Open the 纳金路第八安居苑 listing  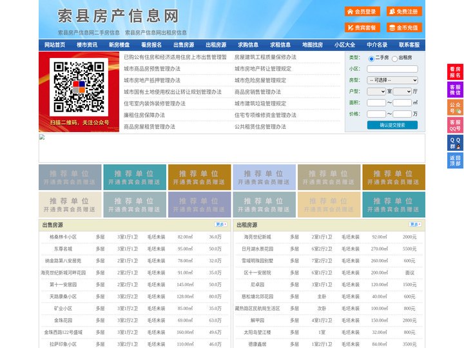[x=63, y=261]
